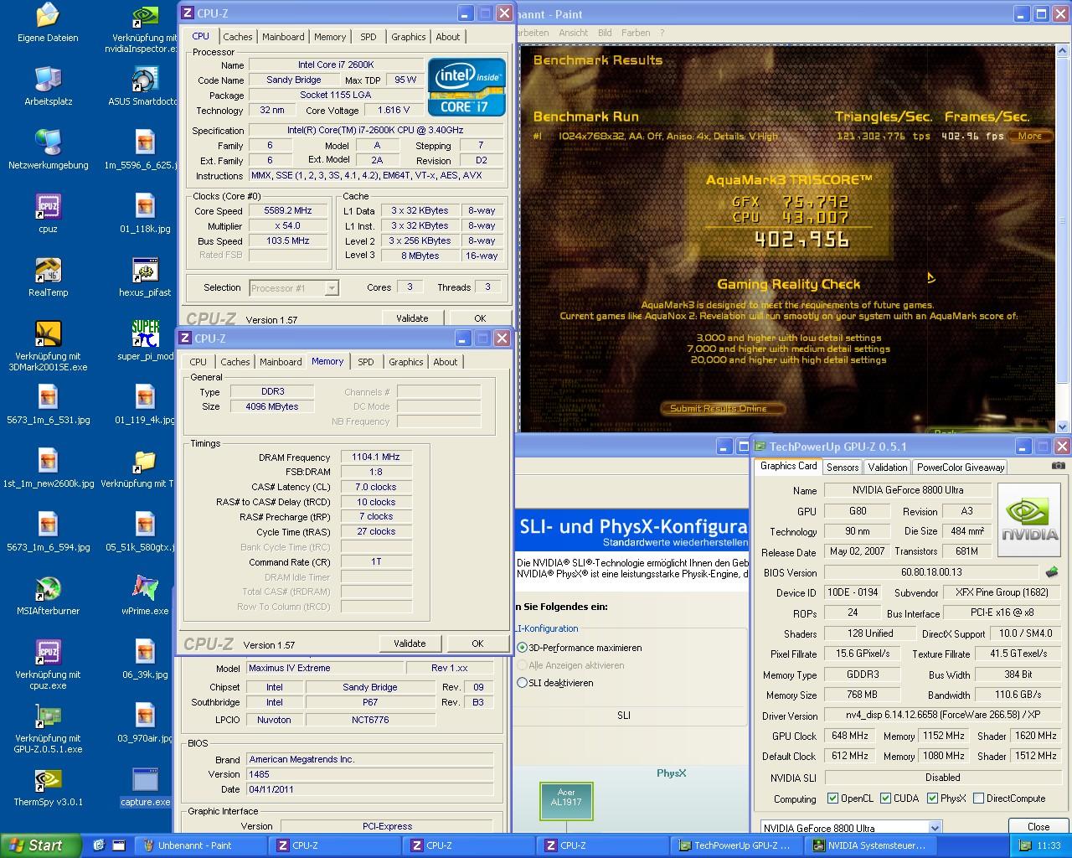Open the Bild menu in Paint

click(x=605, y=33)
